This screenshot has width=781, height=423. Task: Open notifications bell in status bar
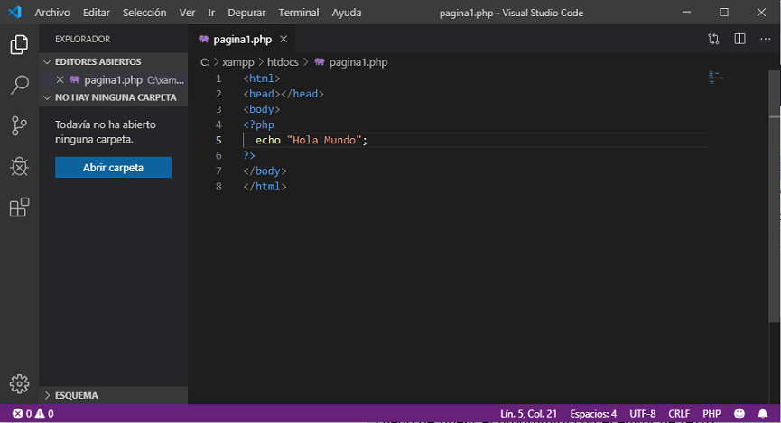click(763, 414)
